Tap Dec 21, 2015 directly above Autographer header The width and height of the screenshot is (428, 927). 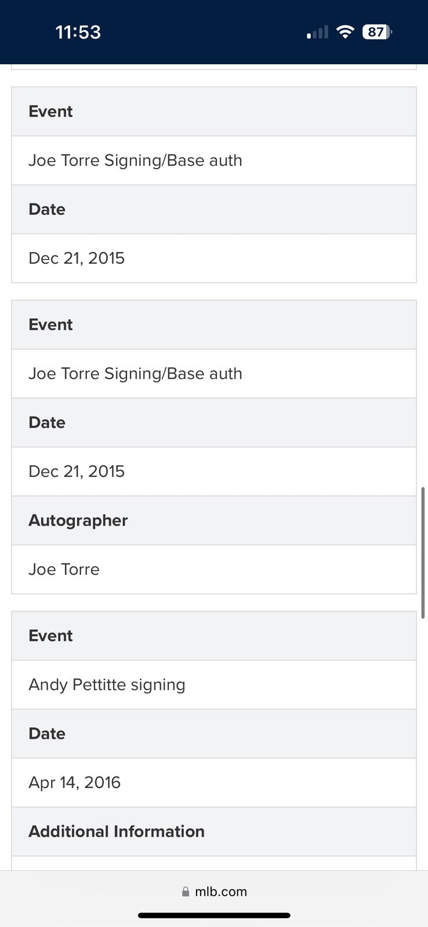(x=77, y=472)
